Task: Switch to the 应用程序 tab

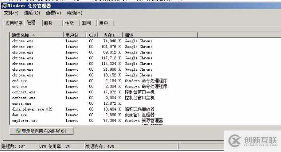Action: point(14,23)
